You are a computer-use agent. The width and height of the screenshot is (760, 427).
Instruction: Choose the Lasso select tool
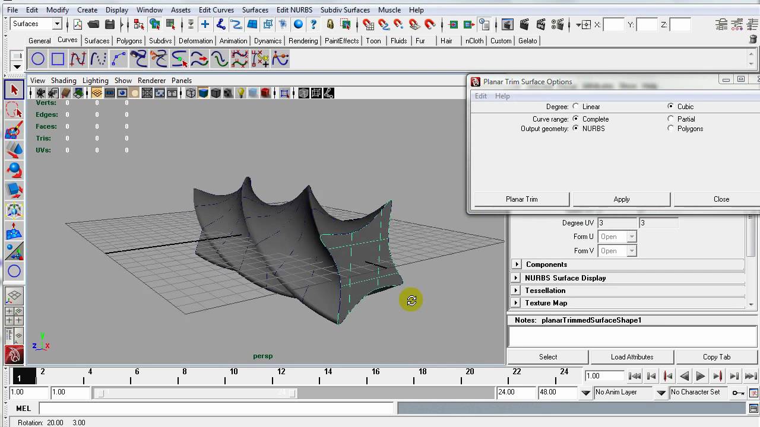pyautogui.click(x=14, y=110)
